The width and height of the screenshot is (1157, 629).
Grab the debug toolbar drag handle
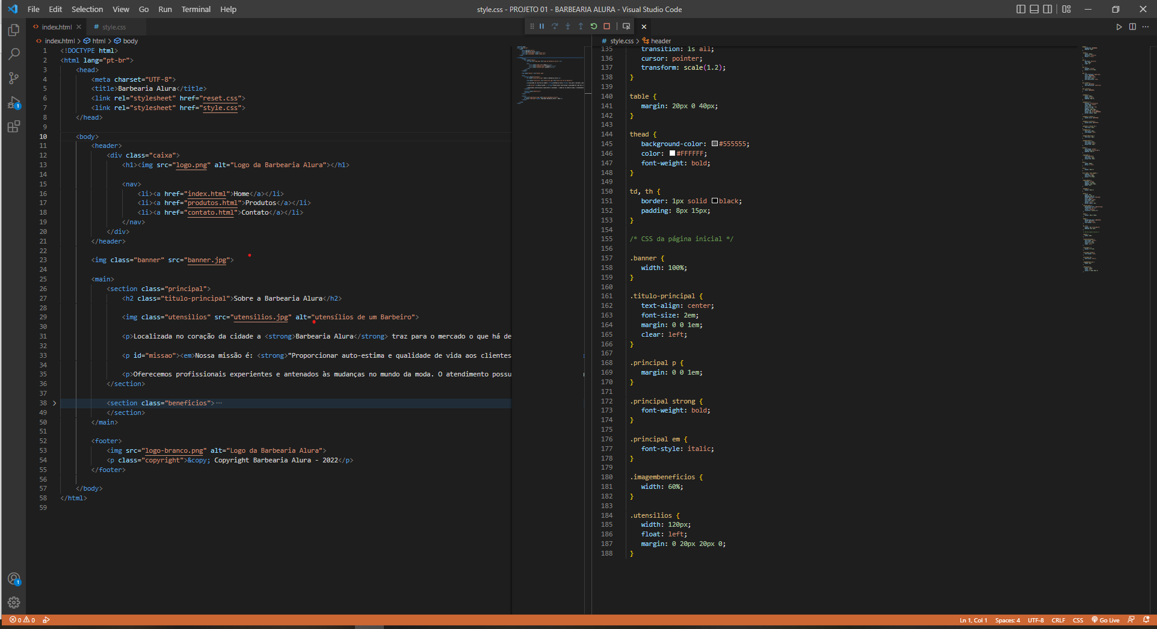pyautogui.click(x=532, y=26)
